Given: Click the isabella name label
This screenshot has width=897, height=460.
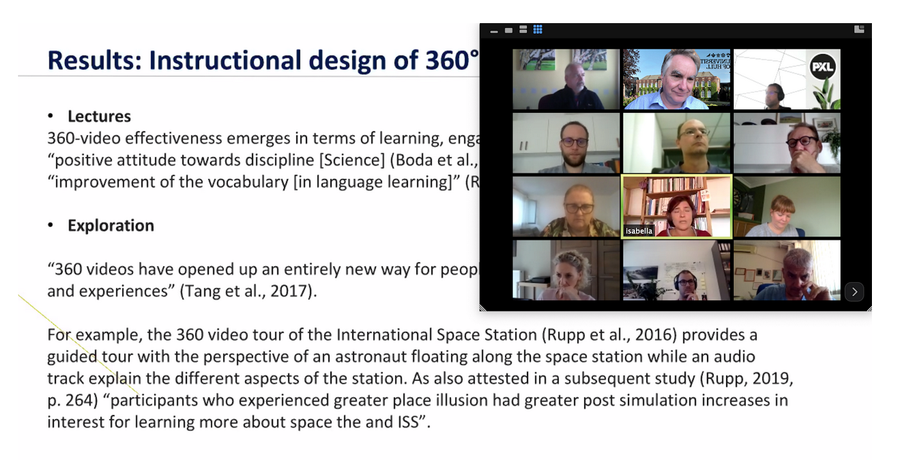Looking at the screenshot, I should tap(639, 231).
